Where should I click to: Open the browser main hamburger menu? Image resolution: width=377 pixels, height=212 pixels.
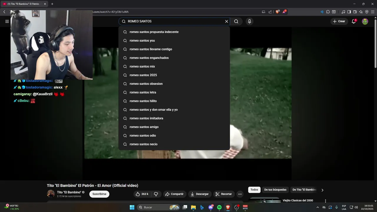click(x=373, y=12)
